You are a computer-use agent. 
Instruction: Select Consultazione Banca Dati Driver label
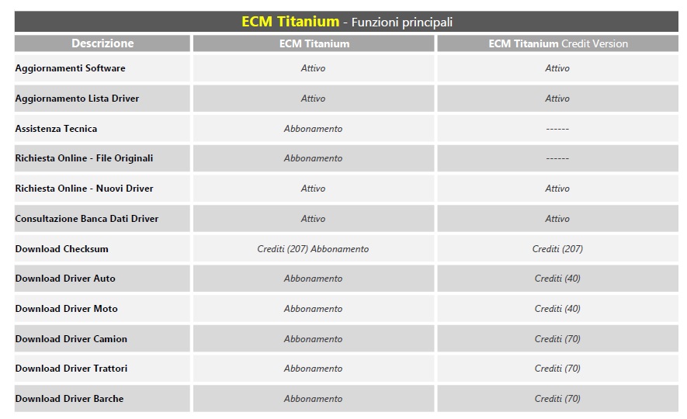click(87, 219)
